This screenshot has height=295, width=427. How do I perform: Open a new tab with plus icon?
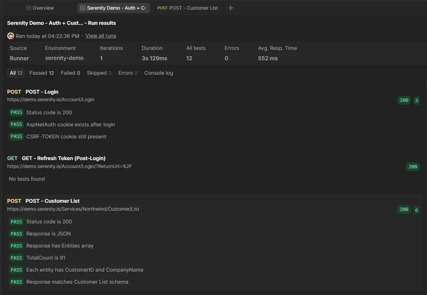coord(231,8)
